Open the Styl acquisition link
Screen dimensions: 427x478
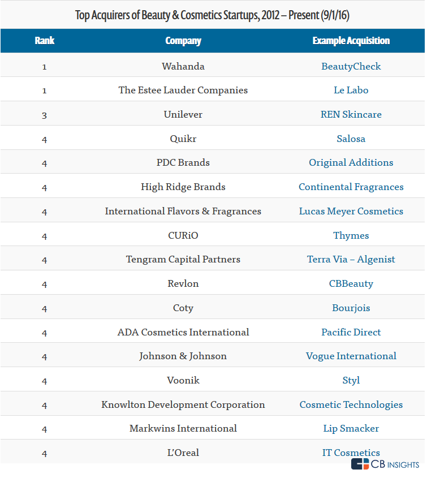(351, 380)
